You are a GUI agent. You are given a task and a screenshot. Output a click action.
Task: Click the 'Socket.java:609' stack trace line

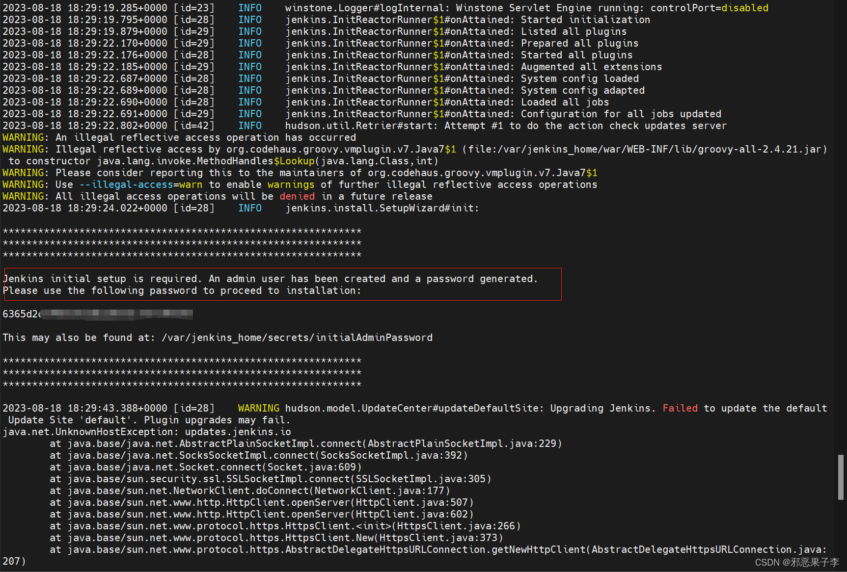(x=205, y=467)
